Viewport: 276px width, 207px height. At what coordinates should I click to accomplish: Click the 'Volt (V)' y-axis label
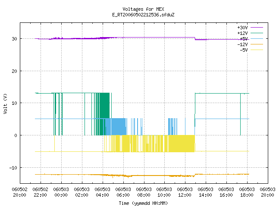point(5,103)
